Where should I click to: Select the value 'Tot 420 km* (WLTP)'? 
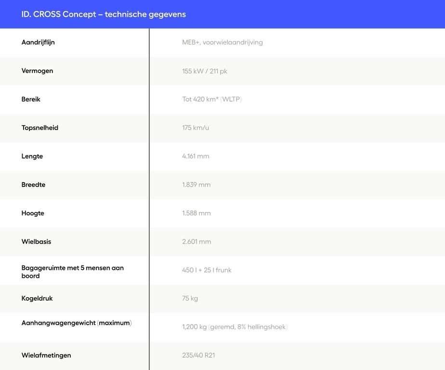tap(212, 99)
